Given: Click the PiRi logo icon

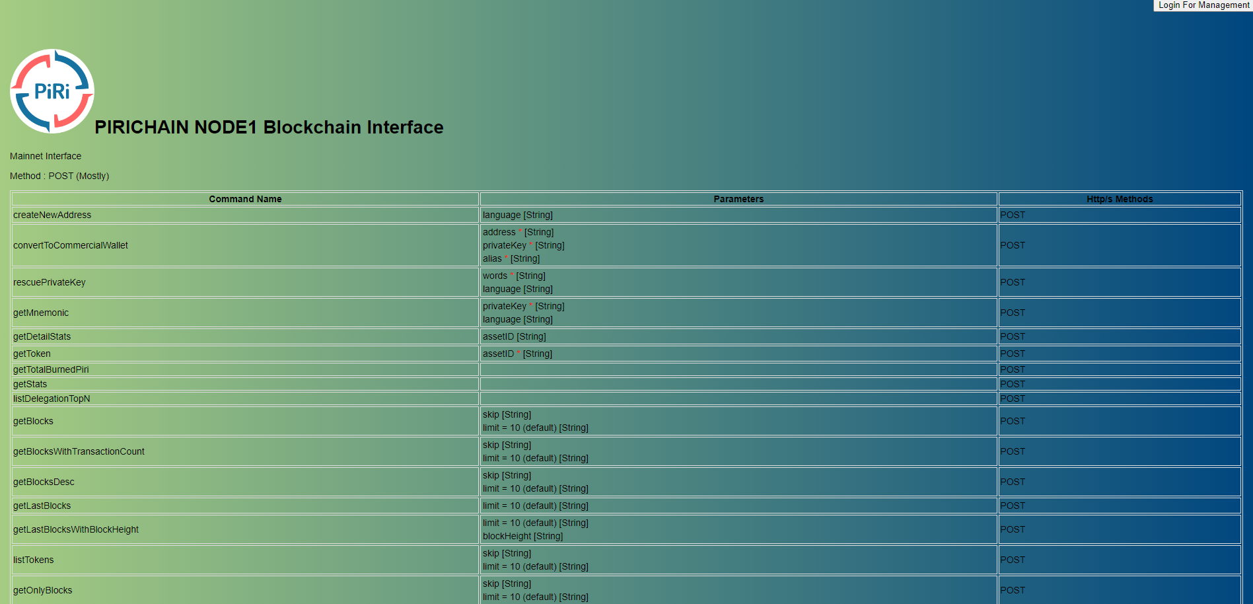Looking at the screenshot, I should coord(52,91).
